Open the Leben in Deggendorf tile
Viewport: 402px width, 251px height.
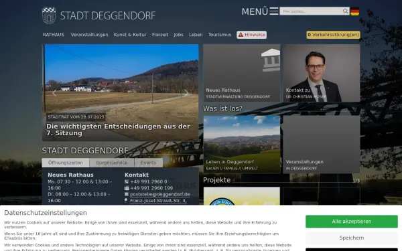pyautogui.click(x=241, y=144)
